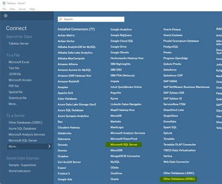222x184 pixels.
Task: Select Azure Synapse Analytics connector
Action: 73,116
